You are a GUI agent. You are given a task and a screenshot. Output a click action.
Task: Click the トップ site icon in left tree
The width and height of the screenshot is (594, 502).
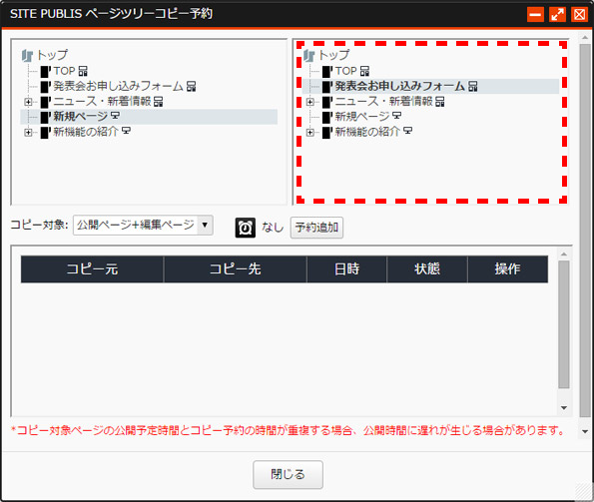point(27,56)
